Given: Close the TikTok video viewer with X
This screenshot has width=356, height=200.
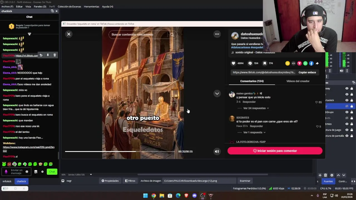Looking at the screenshot, I should coord(69,34).
